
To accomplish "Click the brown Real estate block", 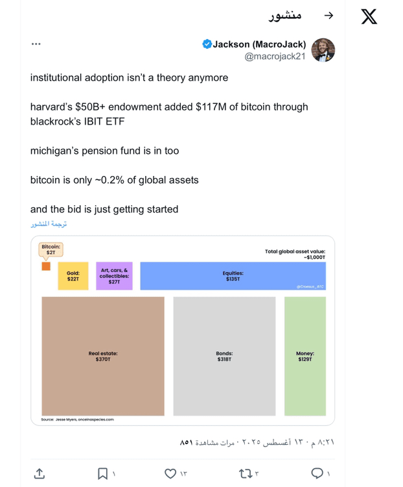I will click(x=103, y=356).
